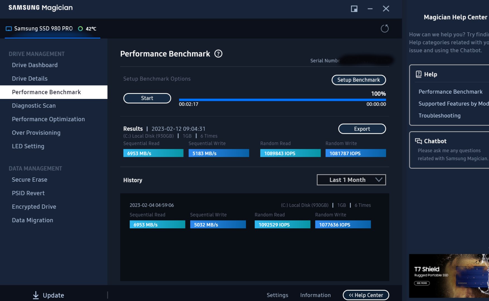Click the drive temperature status indicator
This screenshot has width=489, height=301.
80,29
